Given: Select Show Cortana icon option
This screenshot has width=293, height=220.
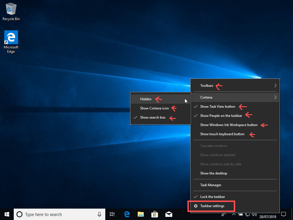Looking at the screenshot, I should [x=154, y=108].
